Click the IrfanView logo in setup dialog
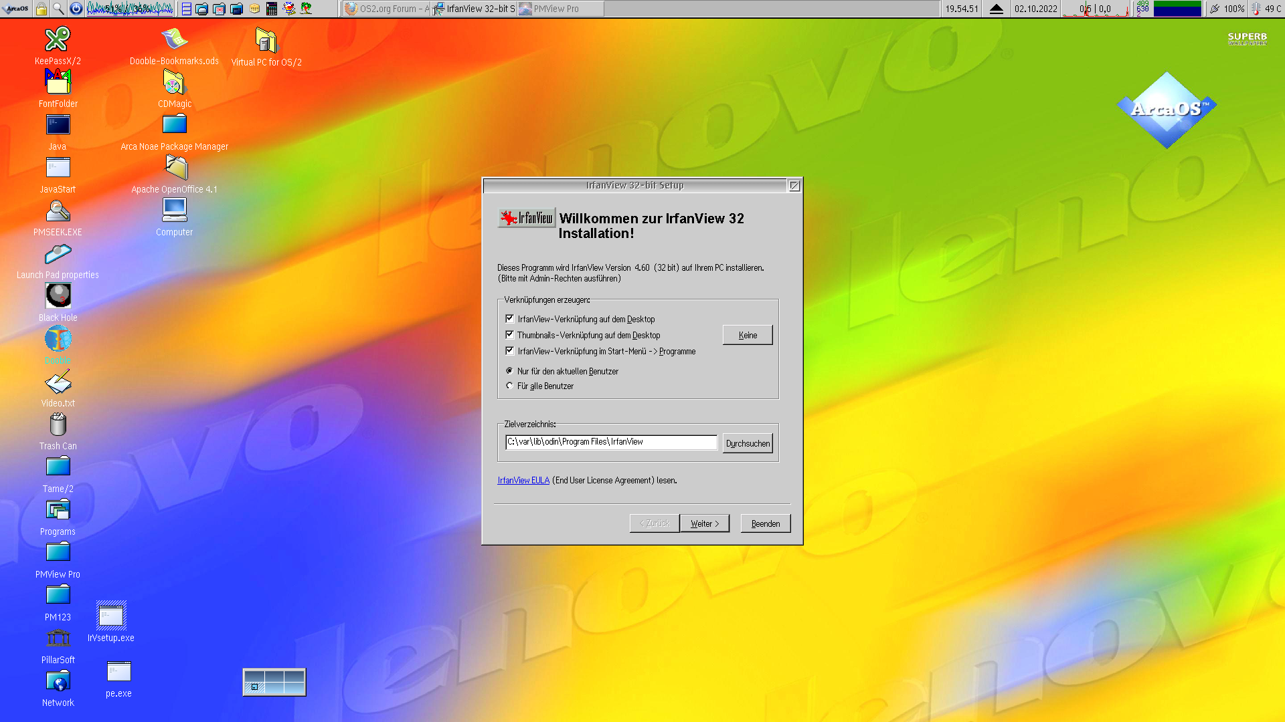1285x722 pixels. point(527,218)
